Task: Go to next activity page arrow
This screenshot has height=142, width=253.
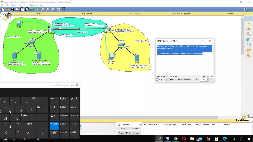Action: pos(211,79)
